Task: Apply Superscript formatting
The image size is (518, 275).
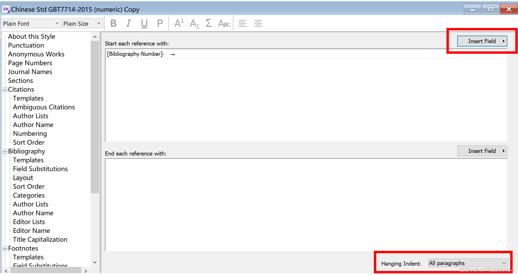Action: point(179,24)
